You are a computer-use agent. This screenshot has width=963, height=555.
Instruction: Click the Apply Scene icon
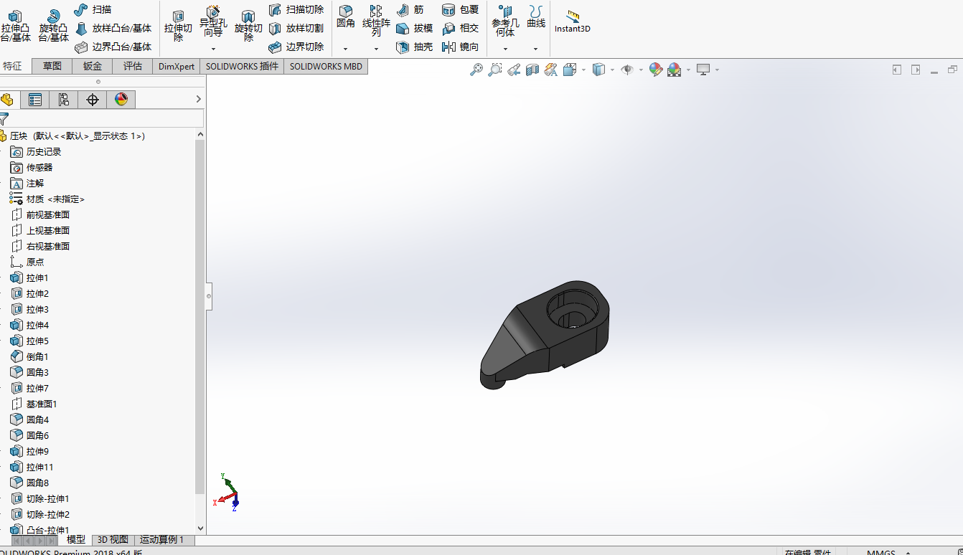click(x=674, y=70)
